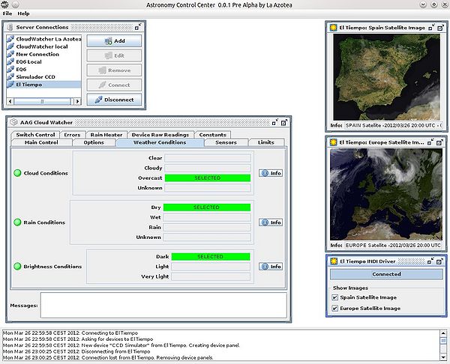Image resolution: width=450 pixels, height=364 pixels.
Task: Click the Disconnect button
Action: tap(114, 100)
